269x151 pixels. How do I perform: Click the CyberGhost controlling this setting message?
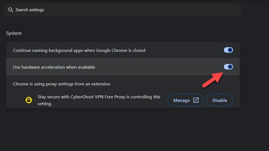tap(99, 100)
